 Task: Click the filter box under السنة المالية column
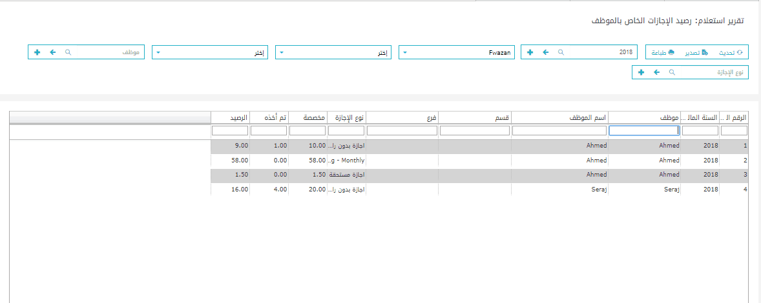pyautogui.click(x=700, y=131)
